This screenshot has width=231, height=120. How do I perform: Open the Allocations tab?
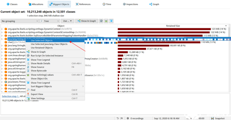[x=36, y=4]
